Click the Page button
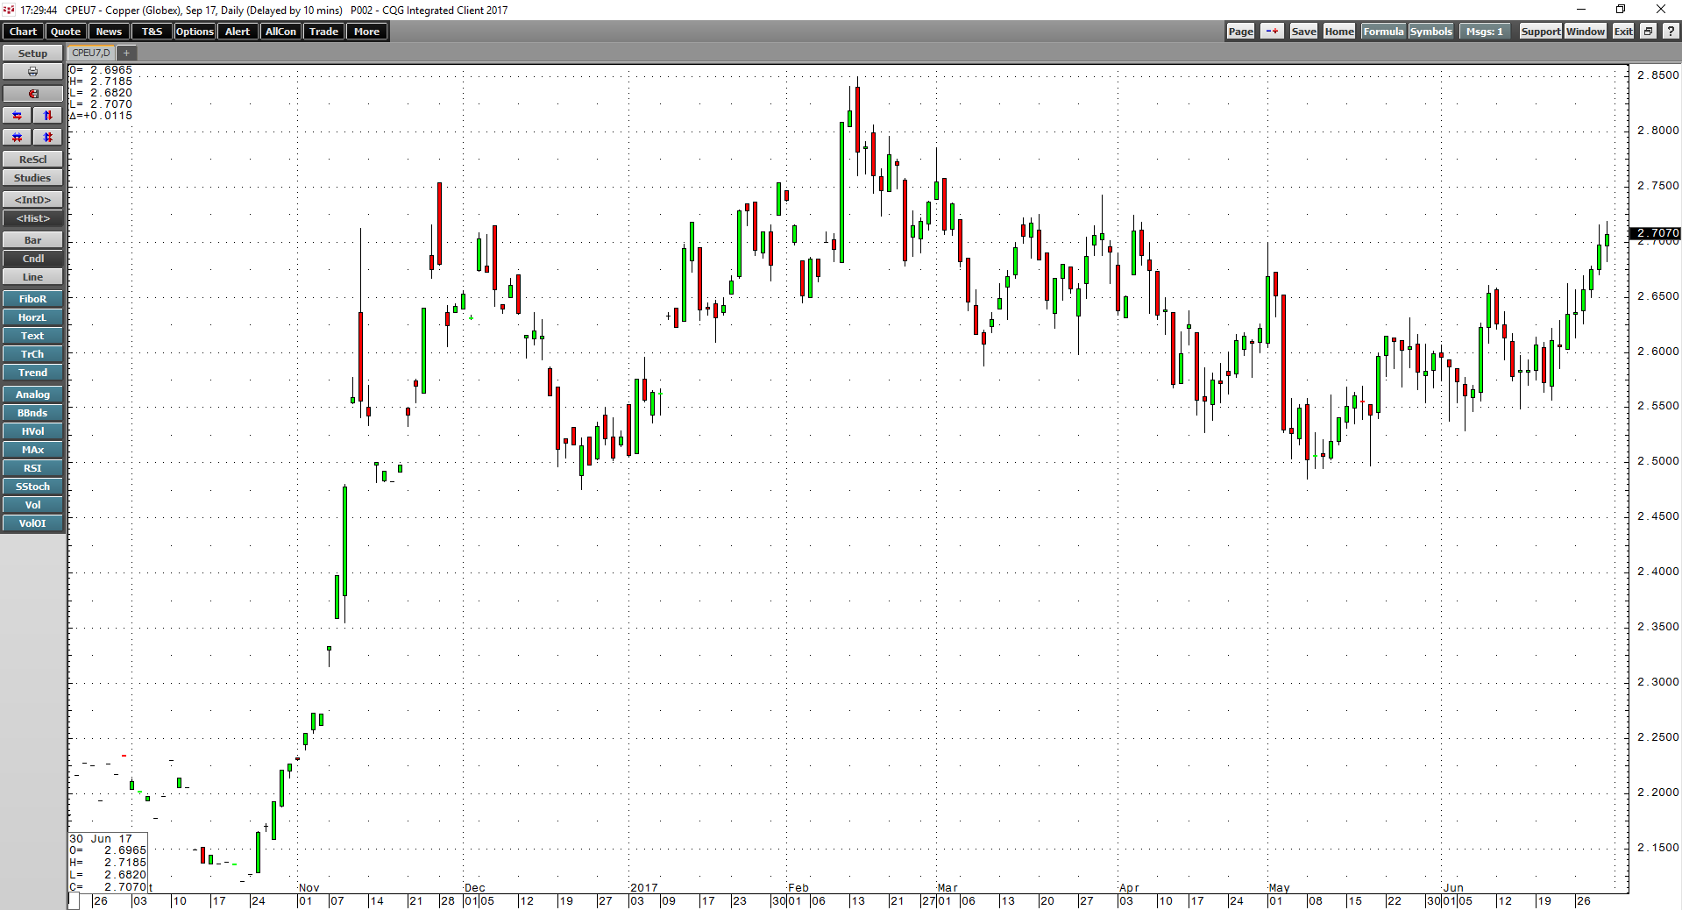Image resolution: width=1682 pixels, height=910 pixels. [x=1240, y=32]
